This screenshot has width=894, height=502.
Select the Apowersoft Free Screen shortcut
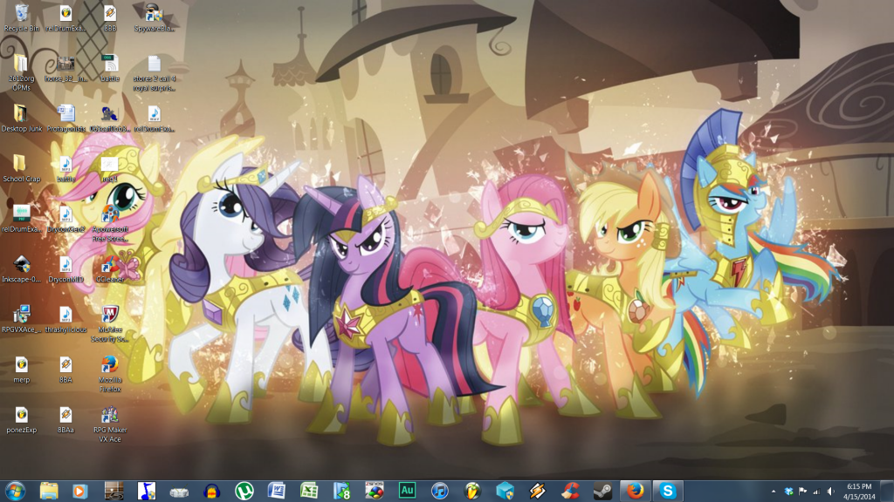[x=110, y=223]
